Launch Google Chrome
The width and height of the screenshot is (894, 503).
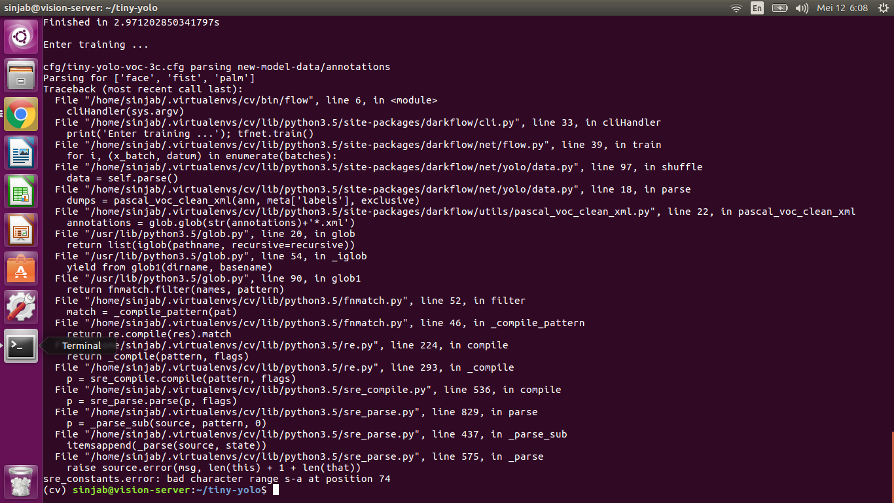(20, 113)
